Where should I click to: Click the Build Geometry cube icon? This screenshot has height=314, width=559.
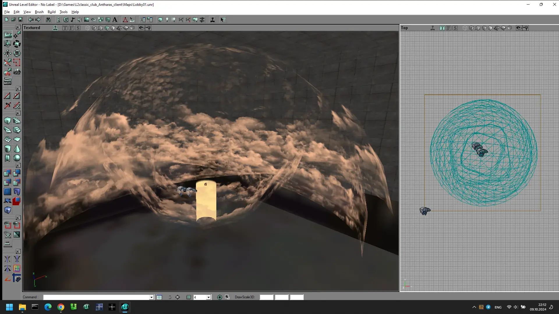160,19
